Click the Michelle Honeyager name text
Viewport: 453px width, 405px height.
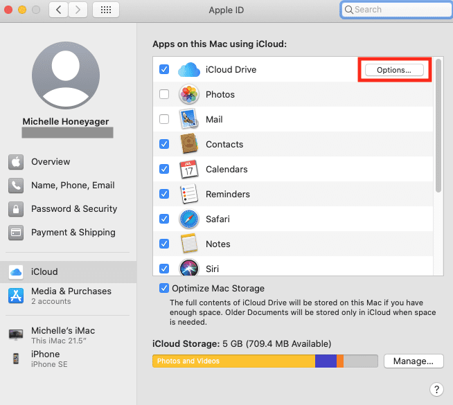[x=66, y=122]
